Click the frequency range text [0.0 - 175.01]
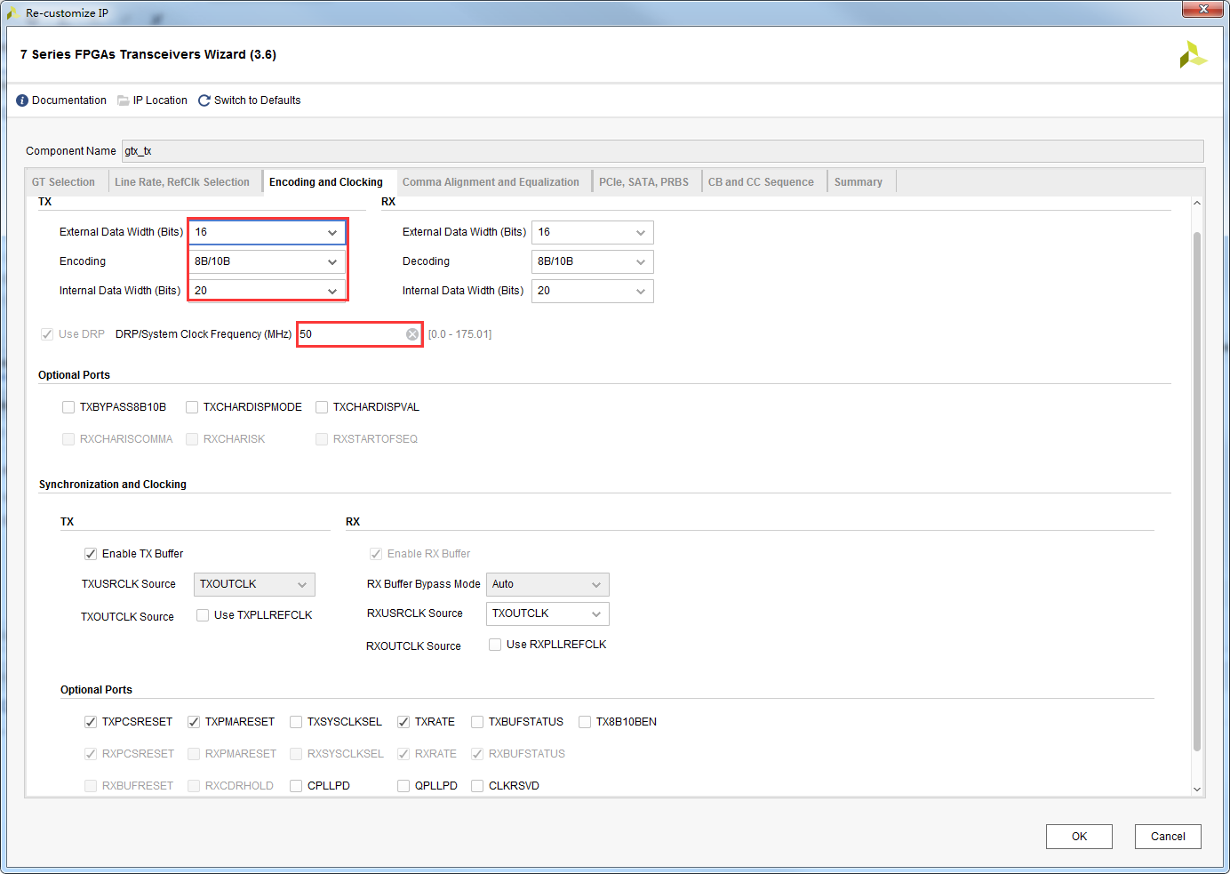Viewport: 1230px width, 874px height. click(459, 334)
